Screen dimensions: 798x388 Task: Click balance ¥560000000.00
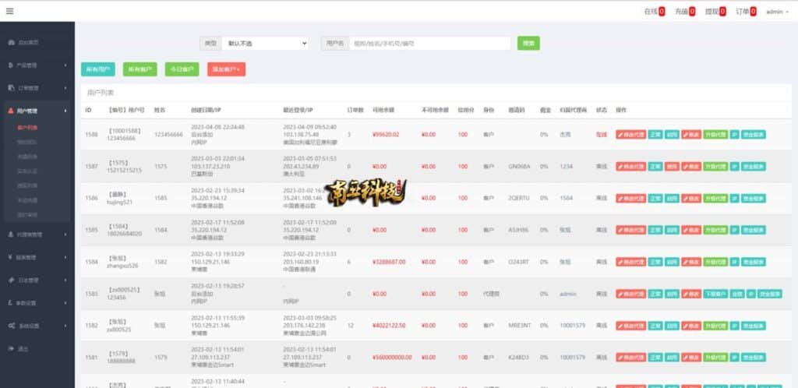click(x=392, y=358)
